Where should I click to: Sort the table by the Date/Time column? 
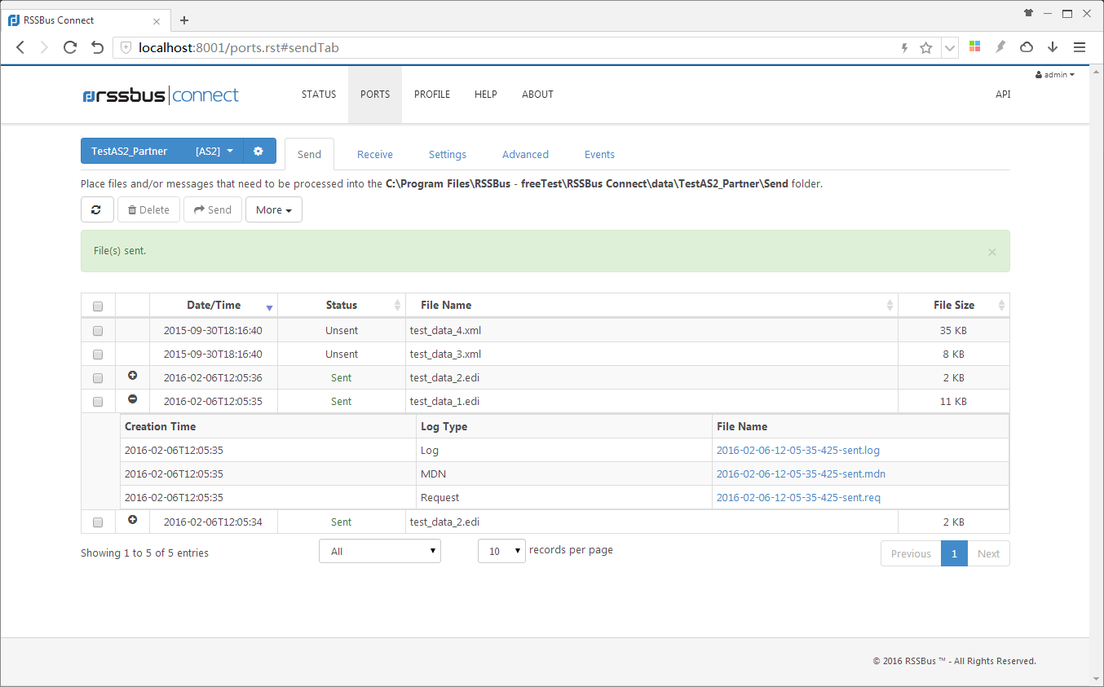214,305
